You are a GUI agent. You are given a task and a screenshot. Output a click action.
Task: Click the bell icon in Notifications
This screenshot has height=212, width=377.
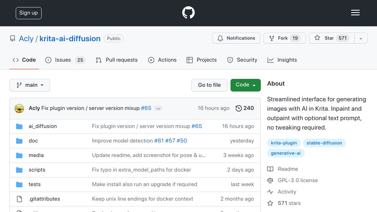(220, 38)
